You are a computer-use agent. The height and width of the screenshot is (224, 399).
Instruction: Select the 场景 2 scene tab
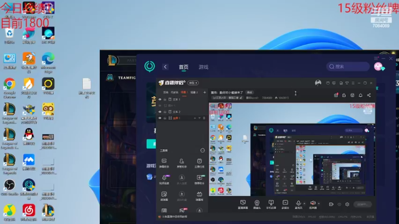pos(194,92)
